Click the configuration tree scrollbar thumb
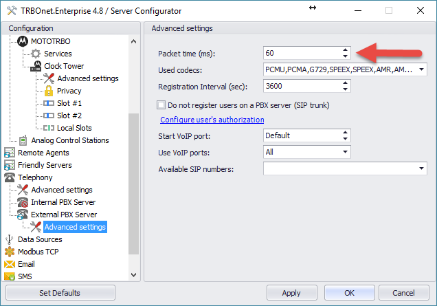This screenshot has height=306, width=437. tap(134, 184)
